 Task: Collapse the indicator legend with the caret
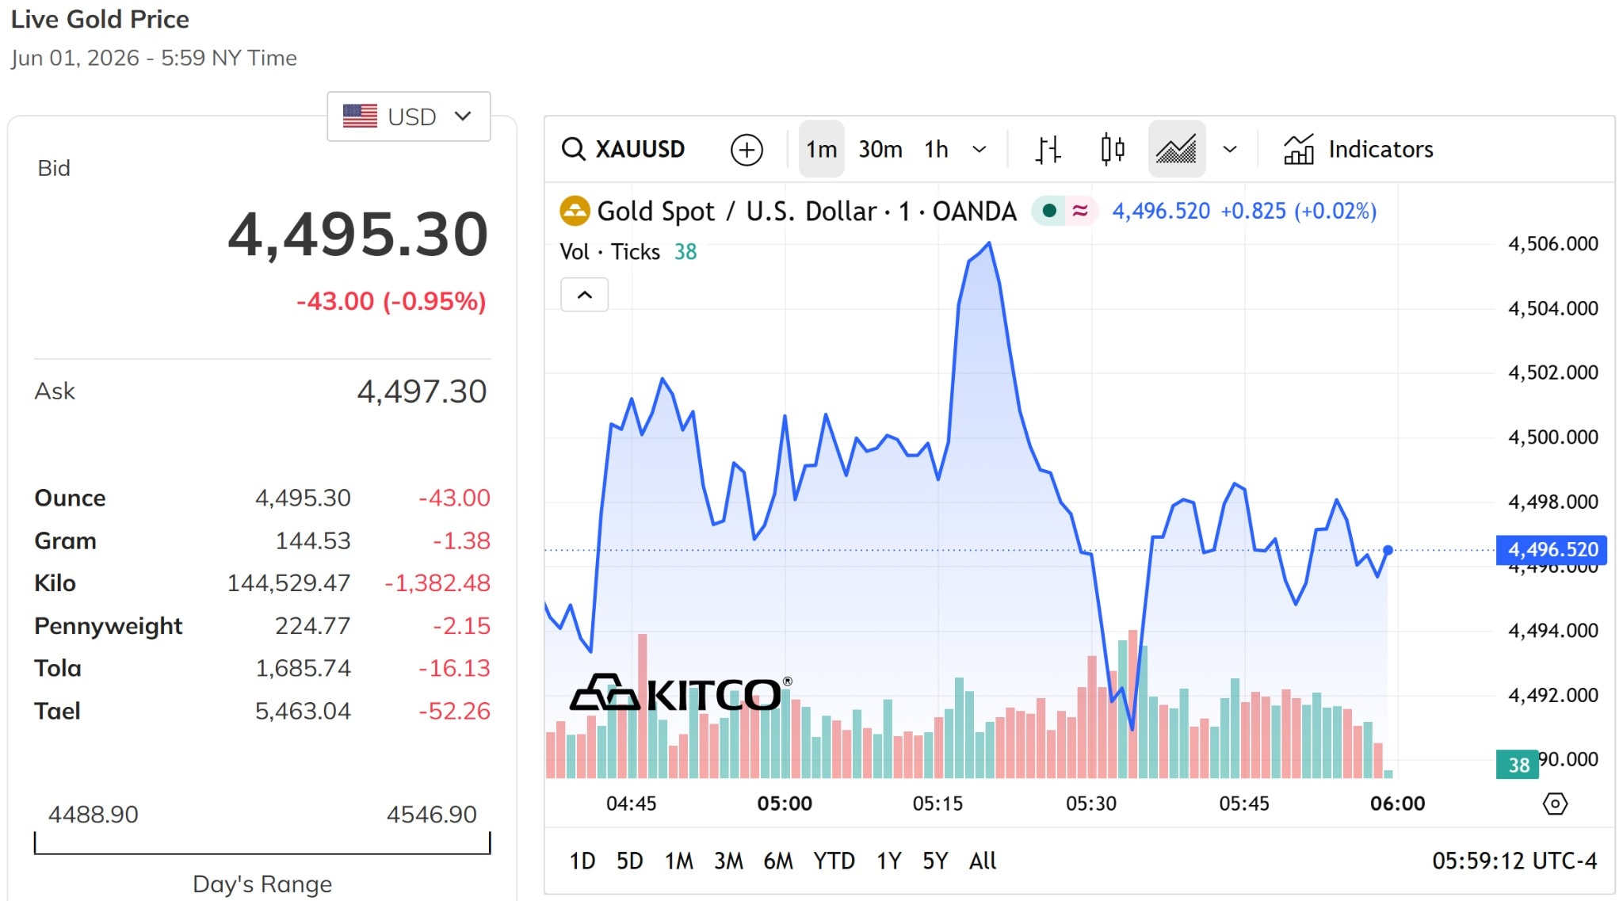pos(585,295)
